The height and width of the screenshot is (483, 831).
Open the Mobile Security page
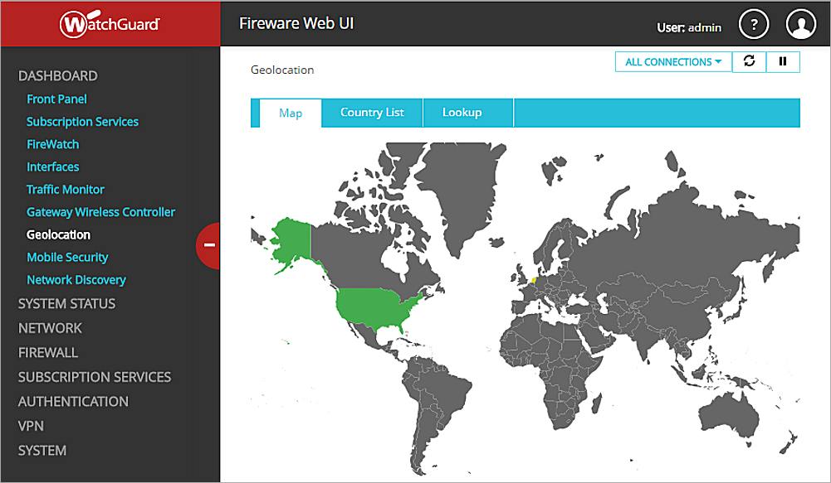[67, 257]
